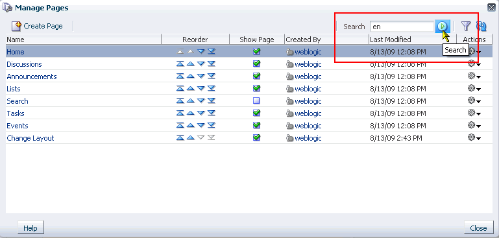
Task: Move Discussions page down one
Action: click(x=201, y=64)
